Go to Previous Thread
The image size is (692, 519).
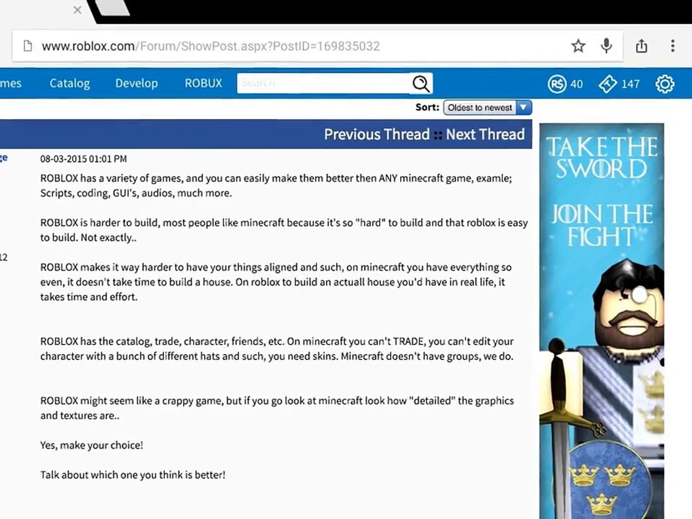377,134
